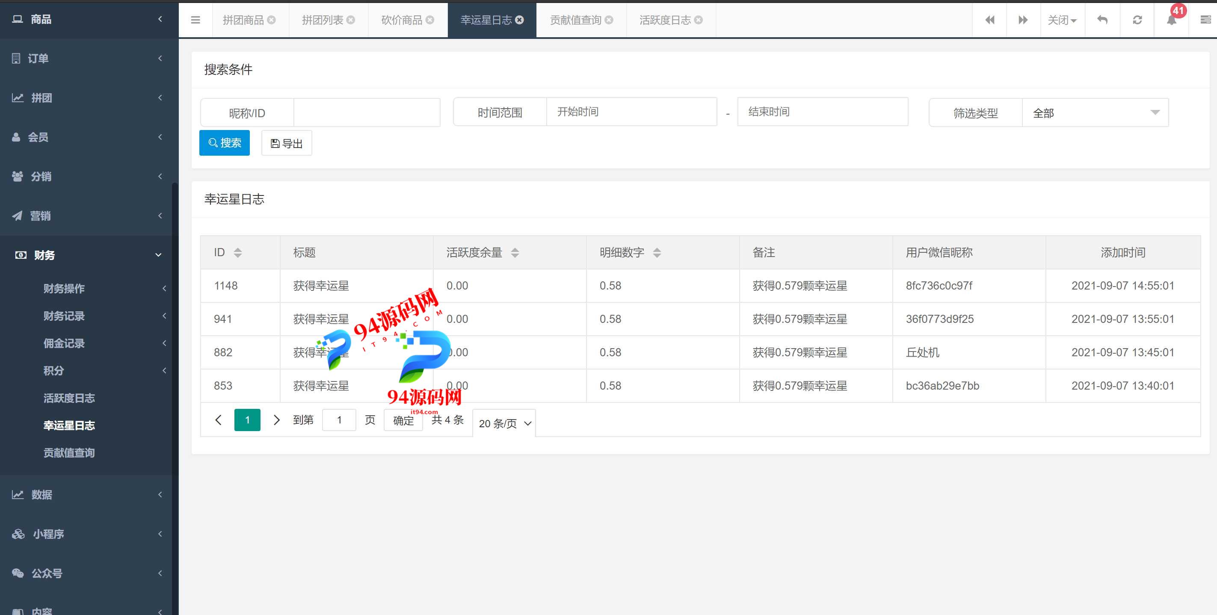Pick a date in 结束时间 field

point(823,112)
